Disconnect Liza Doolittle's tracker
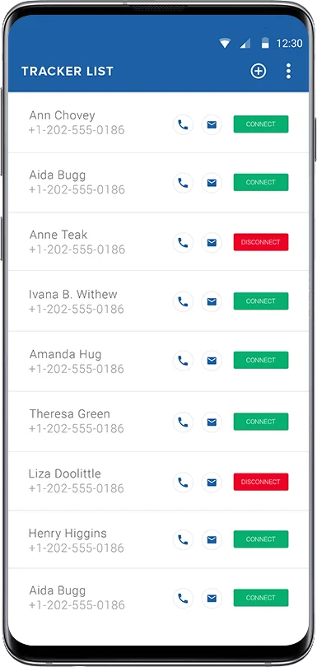The height and width of the screenshot is (667, 317). point(261,482)
